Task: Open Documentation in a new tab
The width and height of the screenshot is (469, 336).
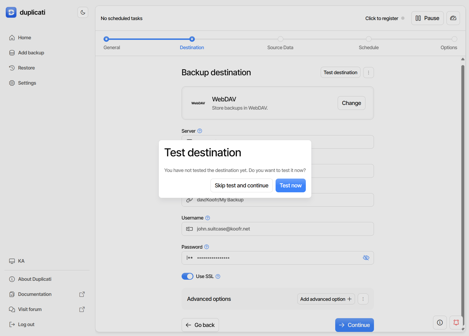Action: 35,294
